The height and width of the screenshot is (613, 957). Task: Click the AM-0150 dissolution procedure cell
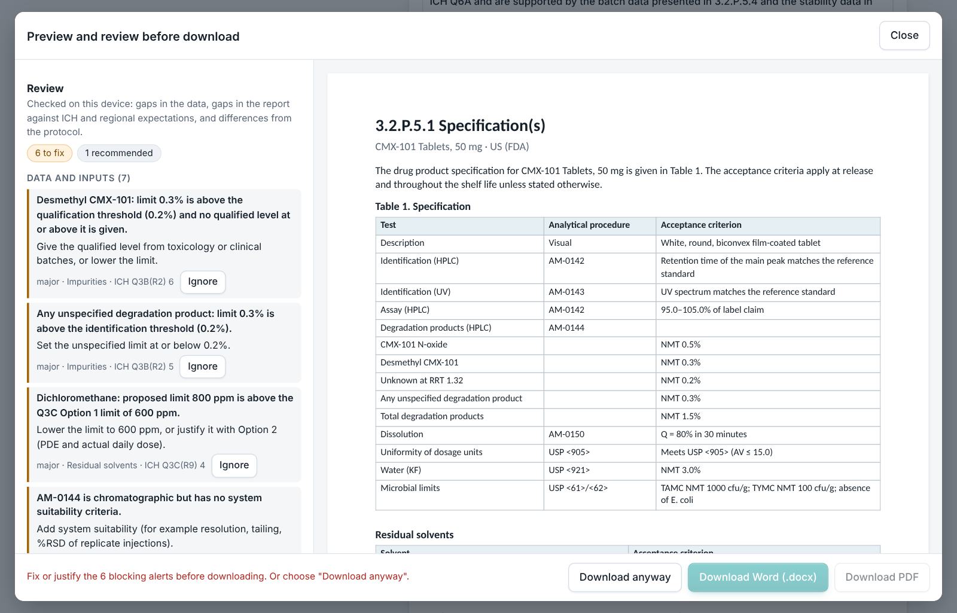pos(600,435)
